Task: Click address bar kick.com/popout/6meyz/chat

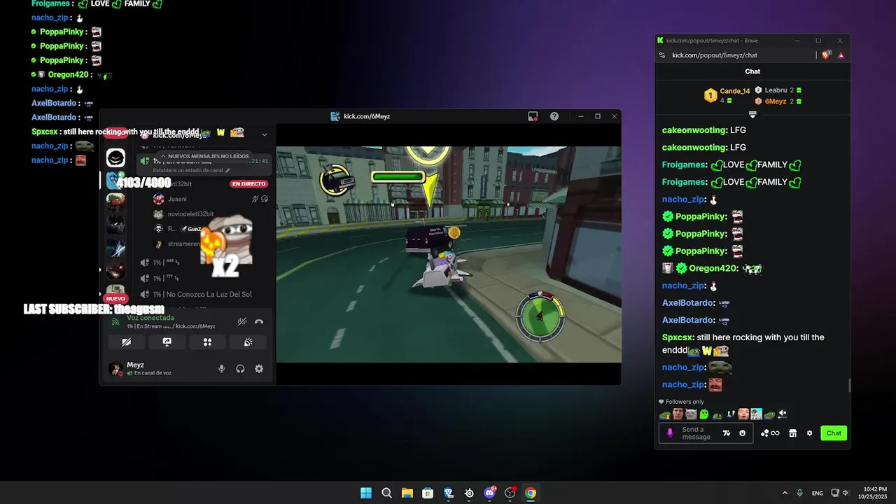Action: click(715, 55)
